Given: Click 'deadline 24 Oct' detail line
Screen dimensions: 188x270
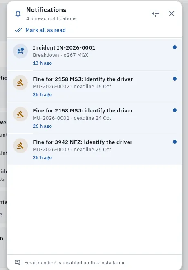Looking at the screenshot, I should coord(72,118).
